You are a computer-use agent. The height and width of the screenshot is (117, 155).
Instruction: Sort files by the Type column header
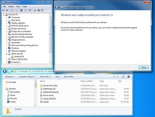pyautogui.click(x=108, y=81)
